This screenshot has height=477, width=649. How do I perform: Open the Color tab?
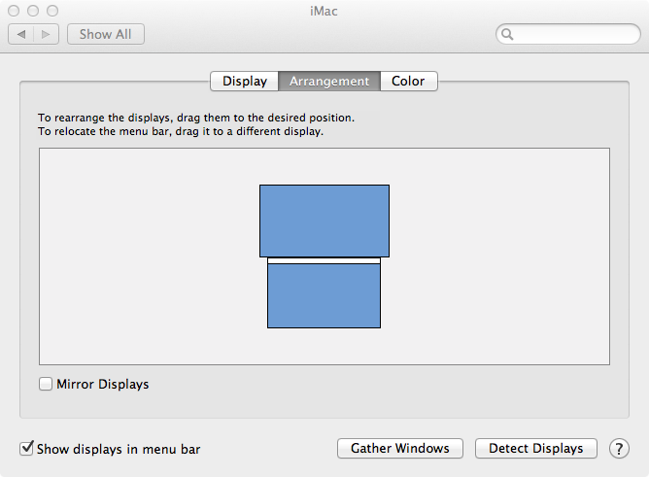pyautogui.click(x=408, y=82)
